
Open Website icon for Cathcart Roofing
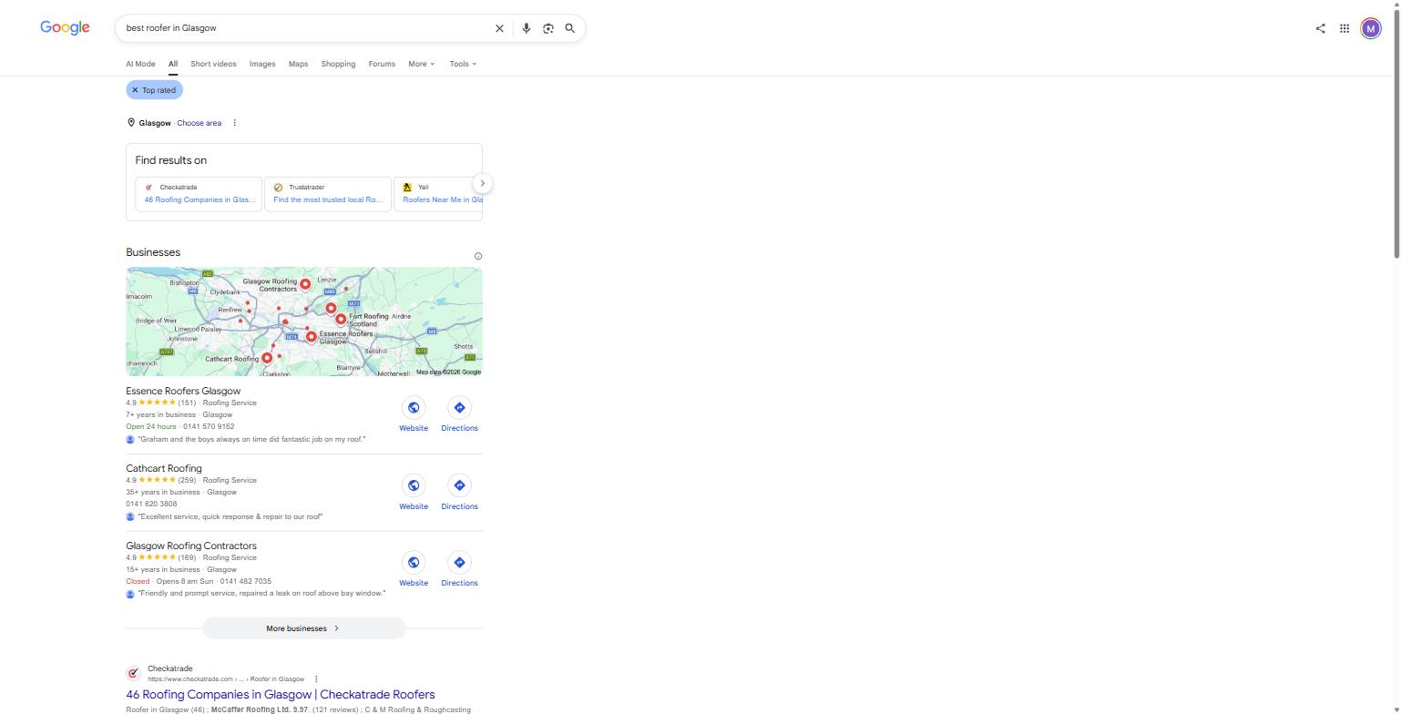pos(414,485)
